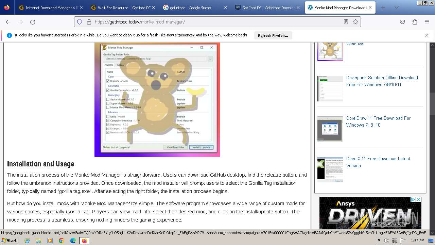Image resolution: width=435 pixels, height=245 pixels.
Task: Reload the current page
Action: pos(33,22)
